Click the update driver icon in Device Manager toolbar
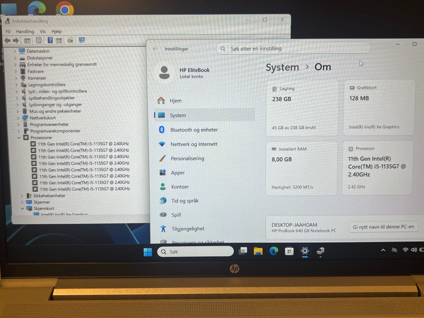The image size is (424, 318). click(x=70, y=40)
